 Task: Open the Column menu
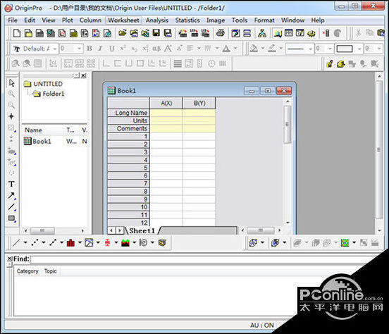(90, 20)
